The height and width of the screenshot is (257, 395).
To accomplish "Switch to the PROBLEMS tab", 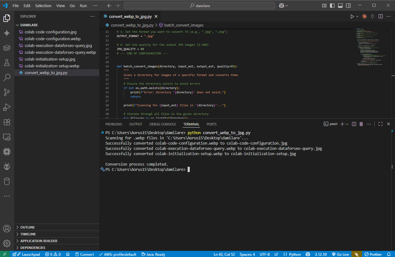I will [113, 124].
